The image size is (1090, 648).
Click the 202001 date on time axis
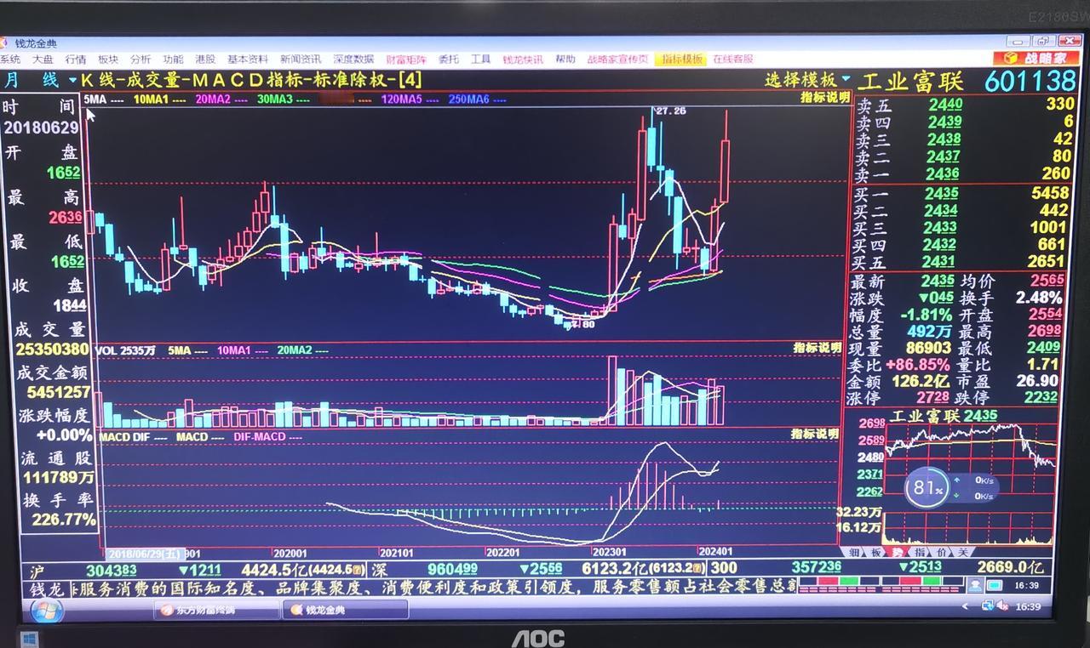click(x=290, y=552)
